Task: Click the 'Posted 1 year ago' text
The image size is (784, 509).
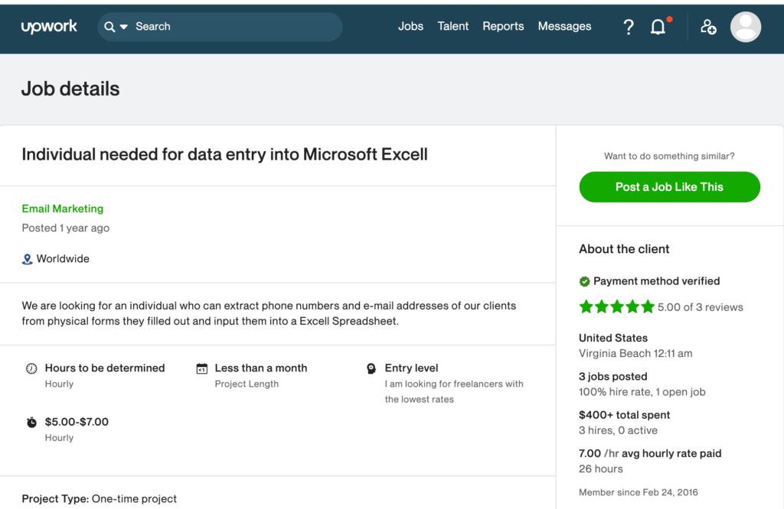Action: [x=66, y=228]
